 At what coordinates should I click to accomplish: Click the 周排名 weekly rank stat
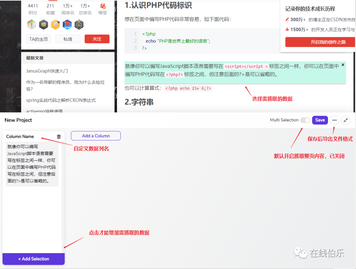68,9
